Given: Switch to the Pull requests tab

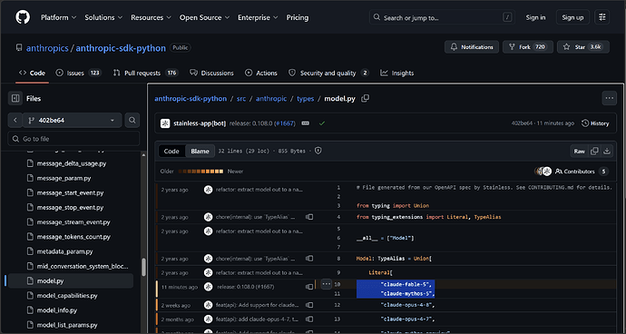Looking at the screenshot, I should click(145, 74).
